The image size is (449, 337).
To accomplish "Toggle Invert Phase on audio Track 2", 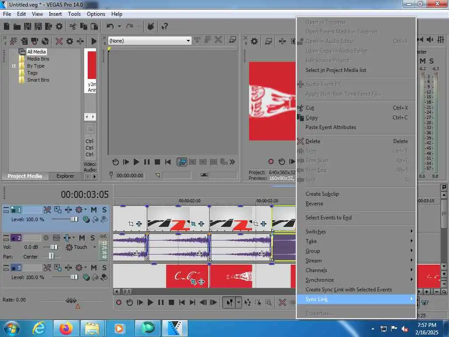I will [x=57, y=238].
